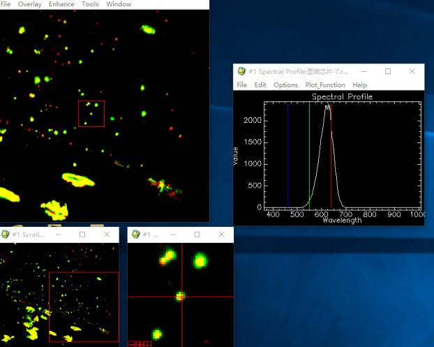The image size is (434, 347).
Task: Click the ENVI icon in Scroll window title bar
Action: pyautogui.click(x=6, y=235)
